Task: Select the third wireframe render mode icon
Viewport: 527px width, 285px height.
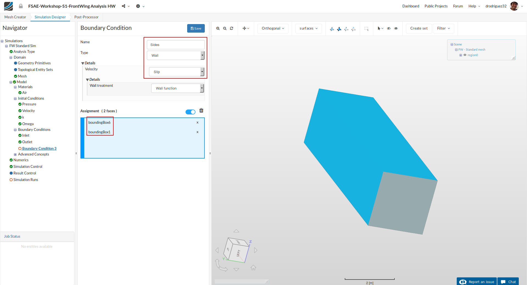Action: tap(346, 29)
